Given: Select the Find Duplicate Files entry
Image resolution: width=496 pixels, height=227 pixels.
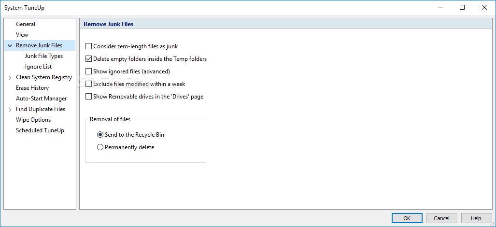Looking at the screenshot, I should coord(41,109).
